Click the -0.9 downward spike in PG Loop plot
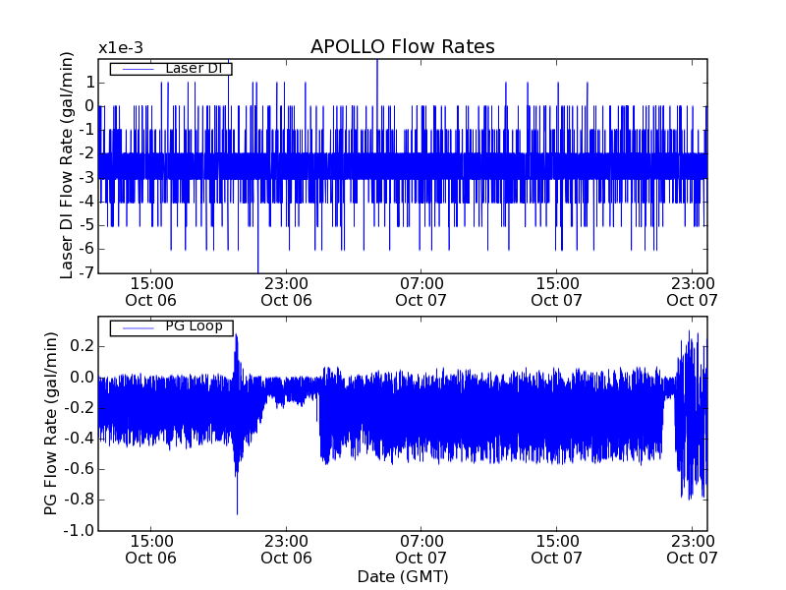The height and width of the screenshot is (590, 786). tap(237, 509)
